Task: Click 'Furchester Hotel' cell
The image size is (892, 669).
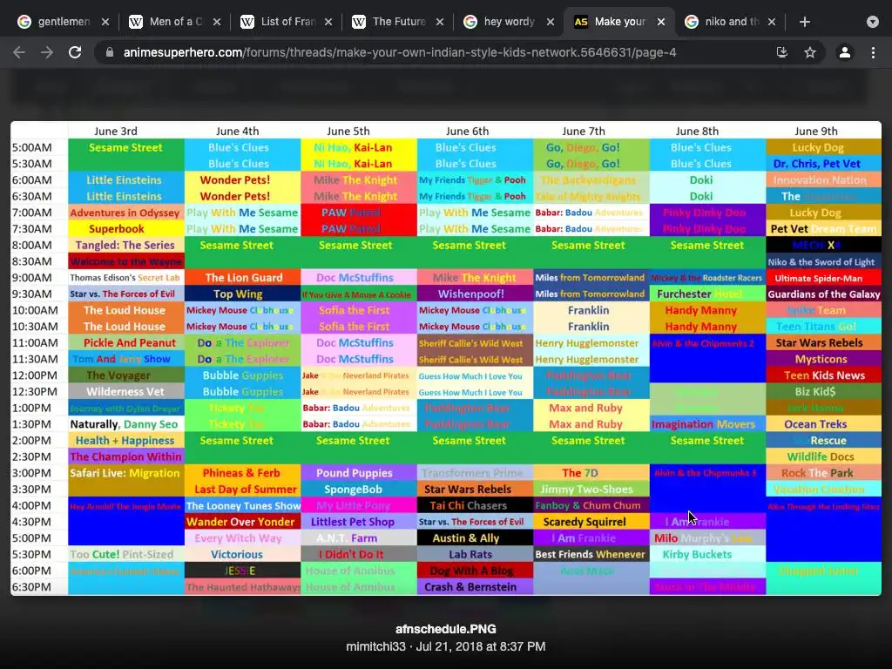Action: pyautogui.click(x=707, y=294)
